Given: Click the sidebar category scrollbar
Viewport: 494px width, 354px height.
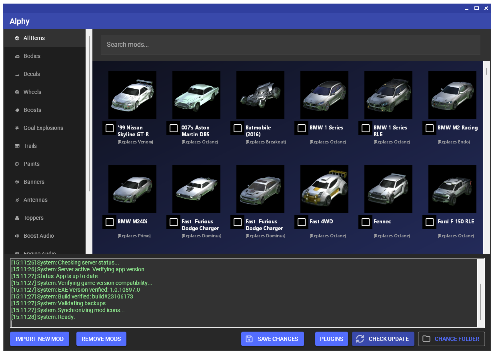Looking at the screenshot, I should click(89, 114).
